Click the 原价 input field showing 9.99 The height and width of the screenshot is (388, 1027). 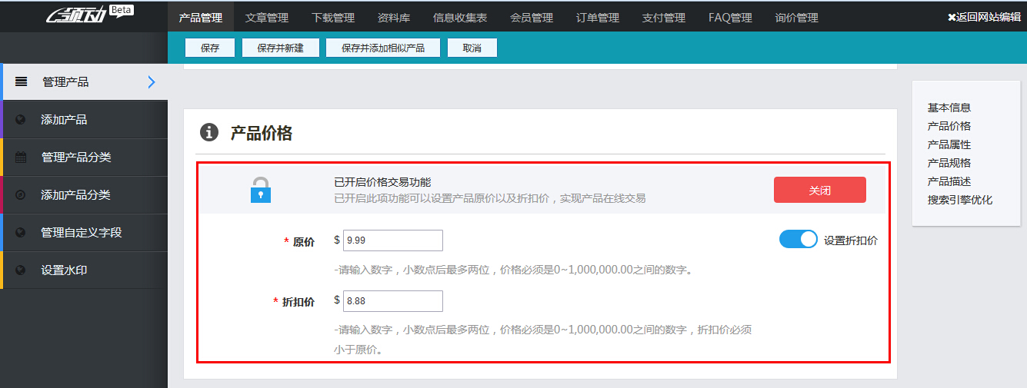[392, 240]
